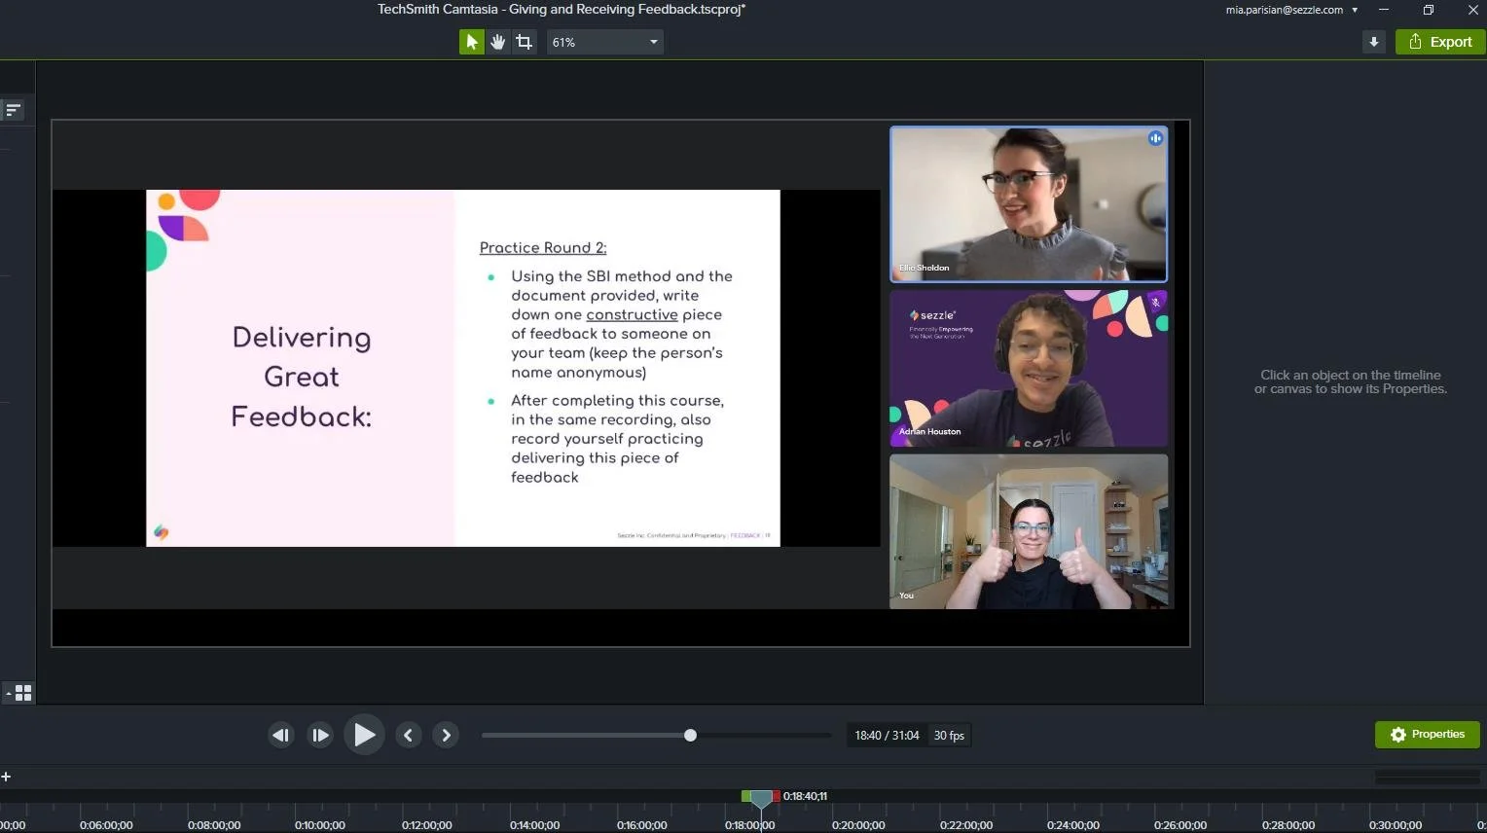Click the green in-point selection handle

pyautogui.click(x=746, y=796)
